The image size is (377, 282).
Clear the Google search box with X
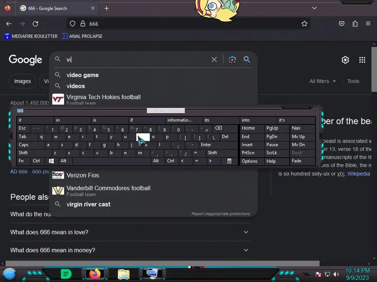click(x=214, y=59)
